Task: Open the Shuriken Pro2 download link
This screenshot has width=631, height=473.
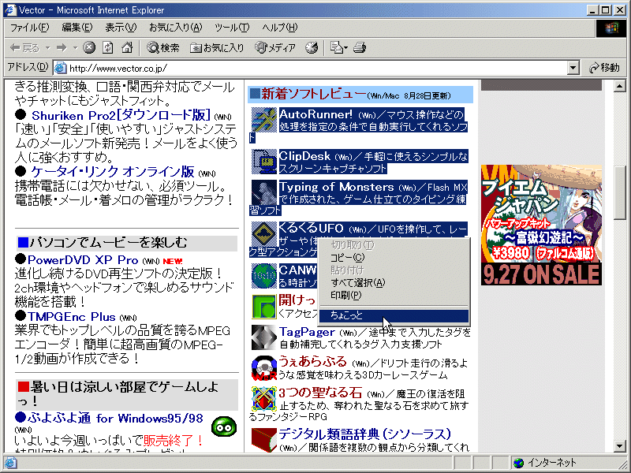Action: [x=121, y=115]
